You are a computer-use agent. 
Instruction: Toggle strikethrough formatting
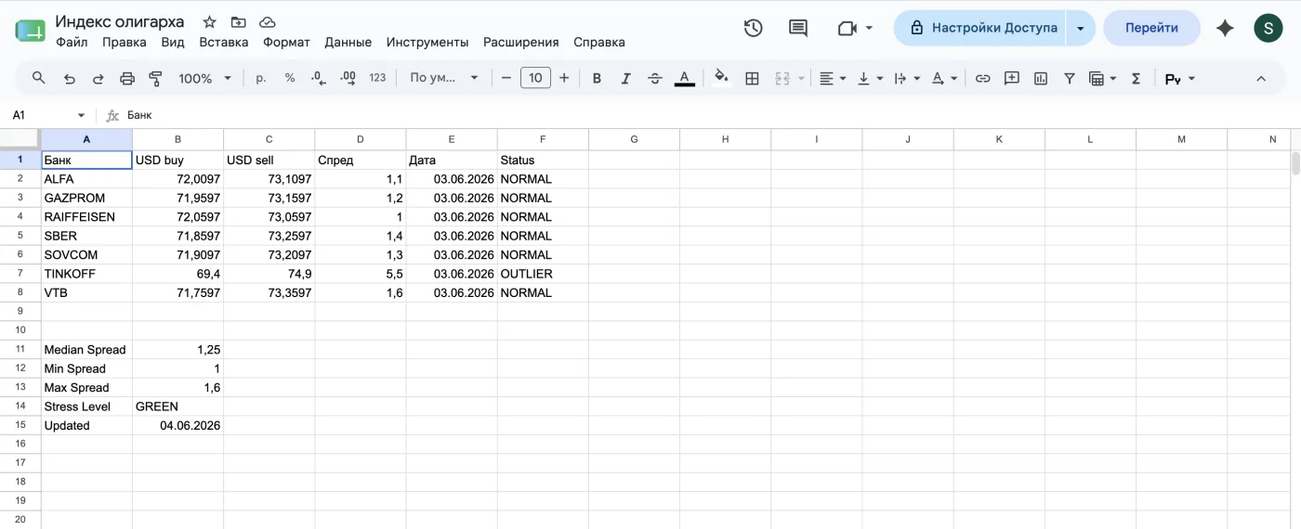[x=655, y=78]
